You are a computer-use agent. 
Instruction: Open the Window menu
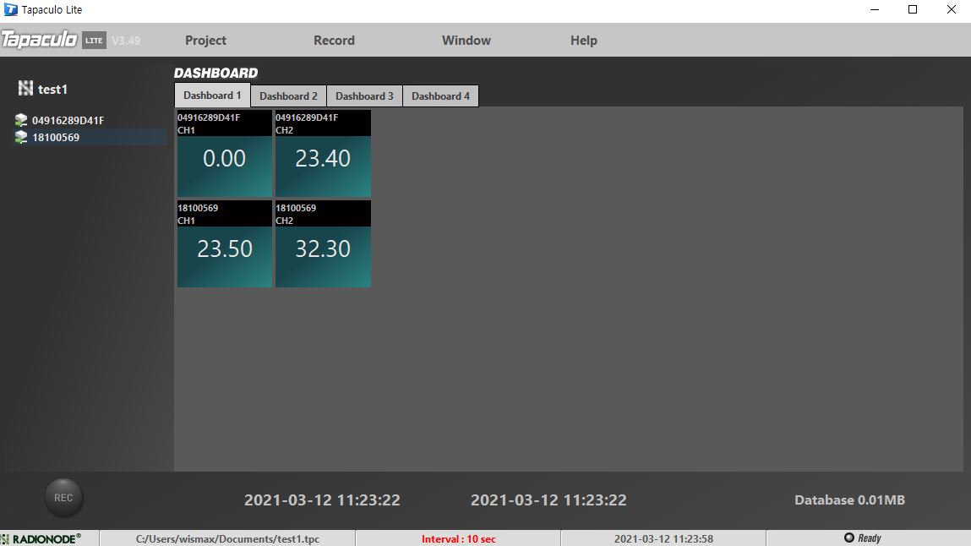pos(466,41)
